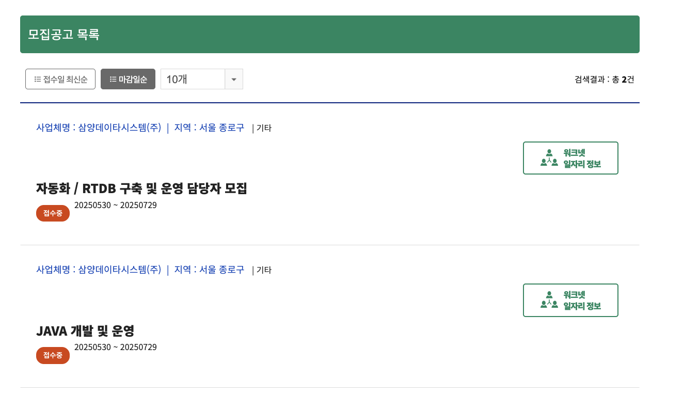Open the JAVA 개발 및 운영 job posting
699x410 pixels.
tap(86, 331)
